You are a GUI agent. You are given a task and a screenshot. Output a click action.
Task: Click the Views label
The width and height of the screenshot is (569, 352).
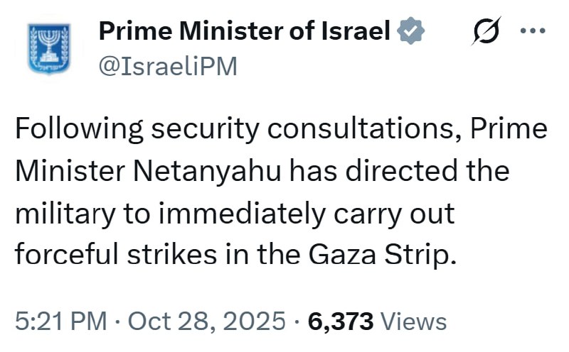[414, 321]
